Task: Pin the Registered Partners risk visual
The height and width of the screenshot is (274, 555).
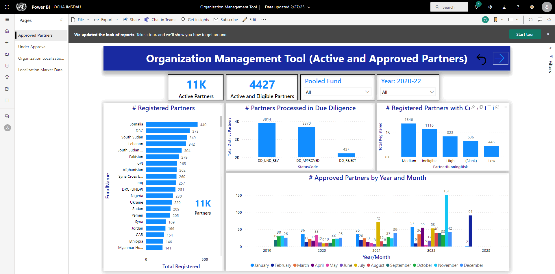Action: click(473, 107)
